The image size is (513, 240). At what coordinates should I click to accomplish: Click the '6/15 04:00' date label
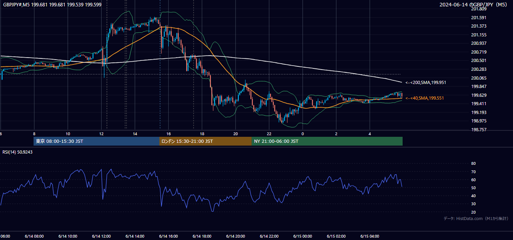pos(370,236)
